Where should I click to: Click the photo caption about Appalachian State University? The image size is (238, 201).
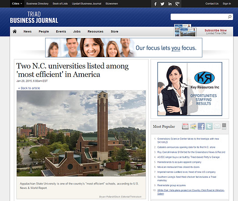tap(79, 186)
